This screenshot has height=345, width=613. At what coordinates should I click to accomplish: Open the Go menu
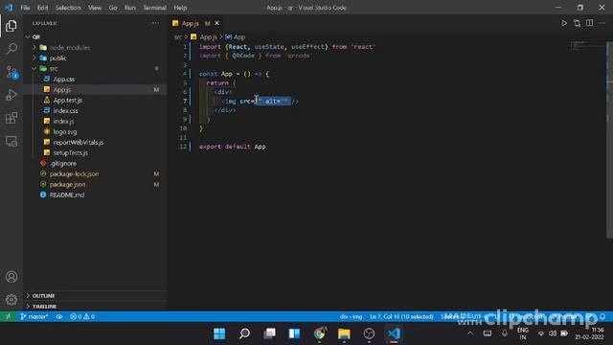(x=113, y=8)
